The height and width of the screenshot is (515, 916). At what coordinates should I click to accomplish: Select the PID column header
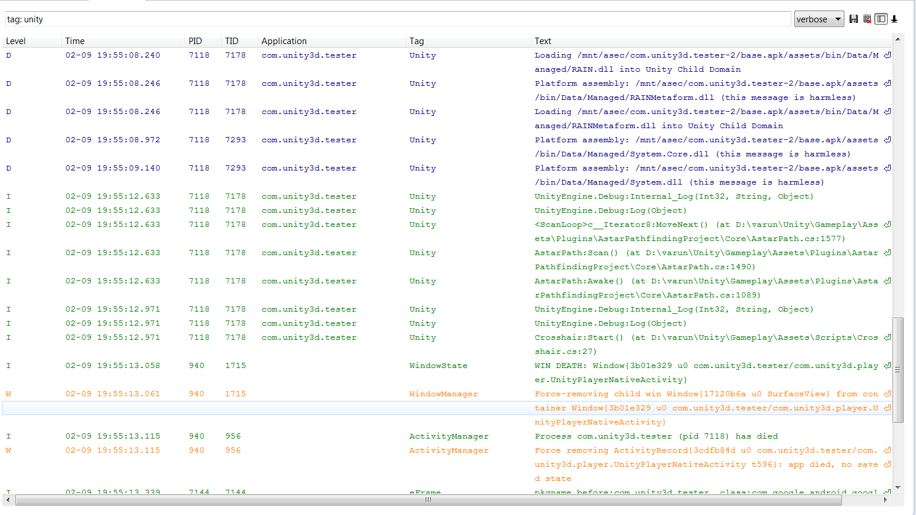(203, 41)
